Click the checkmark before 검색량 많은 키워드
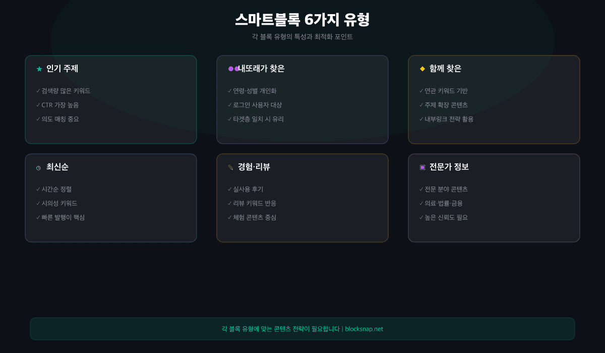The image size is (605, 353). [38, 91]
